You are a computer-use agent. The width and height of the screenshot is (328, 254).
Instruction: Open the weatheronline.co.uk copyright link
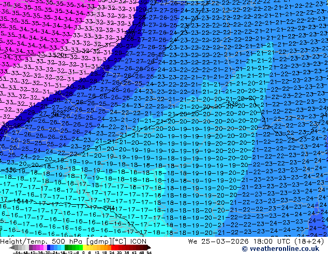pos(280,249)
